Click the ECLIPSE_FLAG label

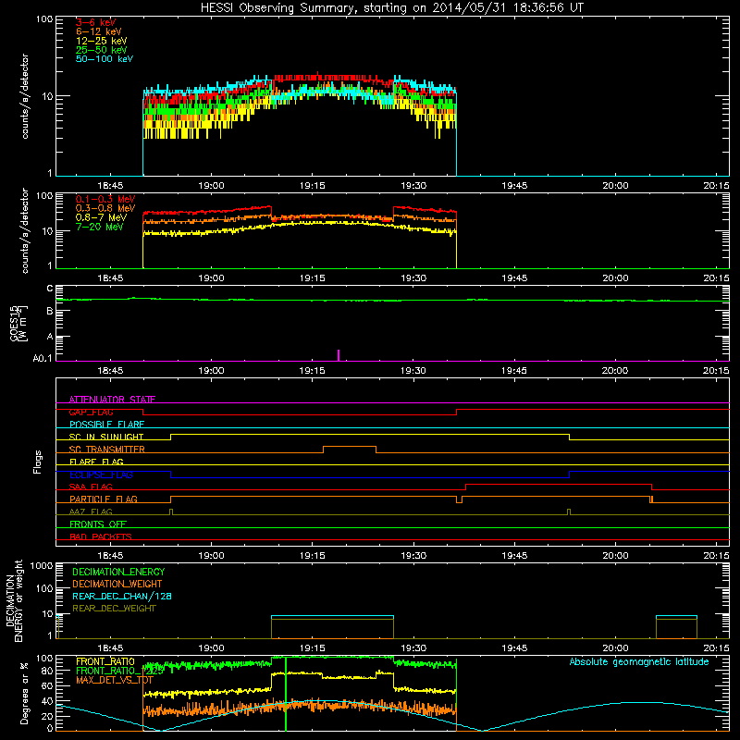(101, 475)
